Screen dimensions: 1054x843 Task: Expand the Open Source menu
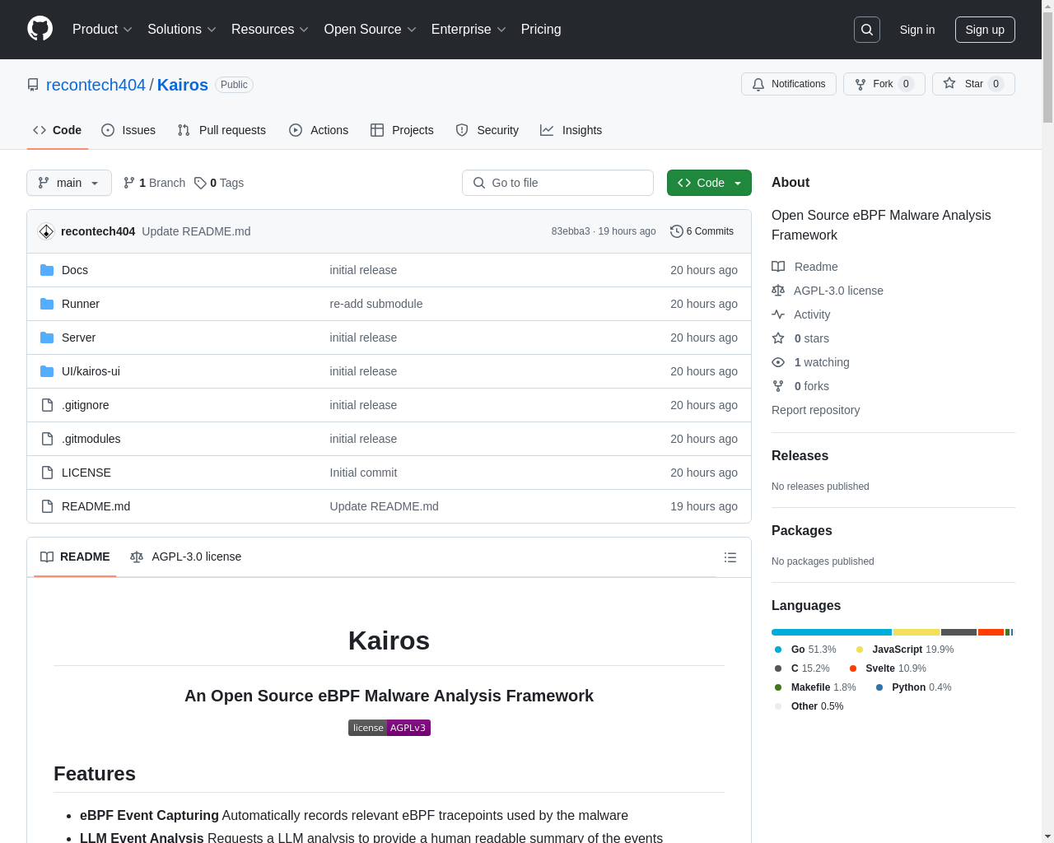(x=371, y=30)
